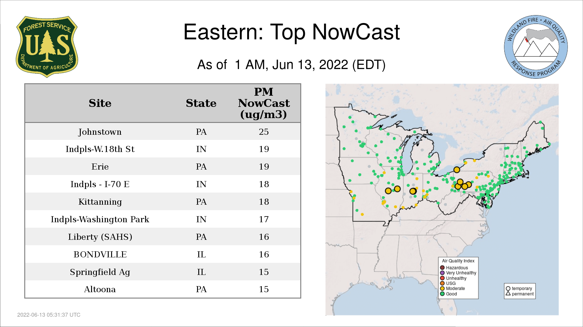
Task: Click the USG orange legend circle
Action: pos(442,283)
